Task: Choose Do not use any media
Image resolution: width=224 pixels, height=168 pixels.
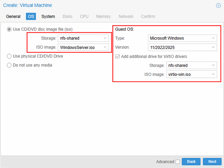Action: [x=9, y=65]
